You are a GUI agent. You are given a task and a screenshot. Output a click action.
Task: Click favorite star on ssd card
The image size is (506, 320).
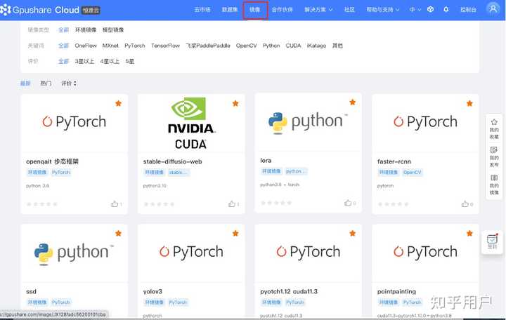[119, 233]
